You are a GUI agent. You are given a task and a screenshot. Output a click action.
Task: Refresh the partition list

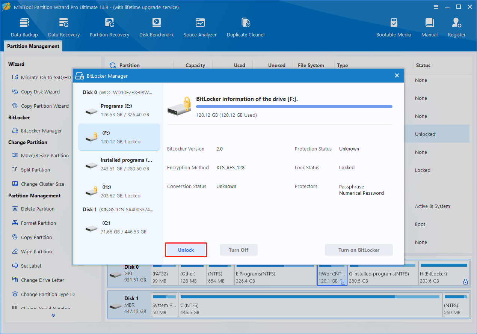113,65
